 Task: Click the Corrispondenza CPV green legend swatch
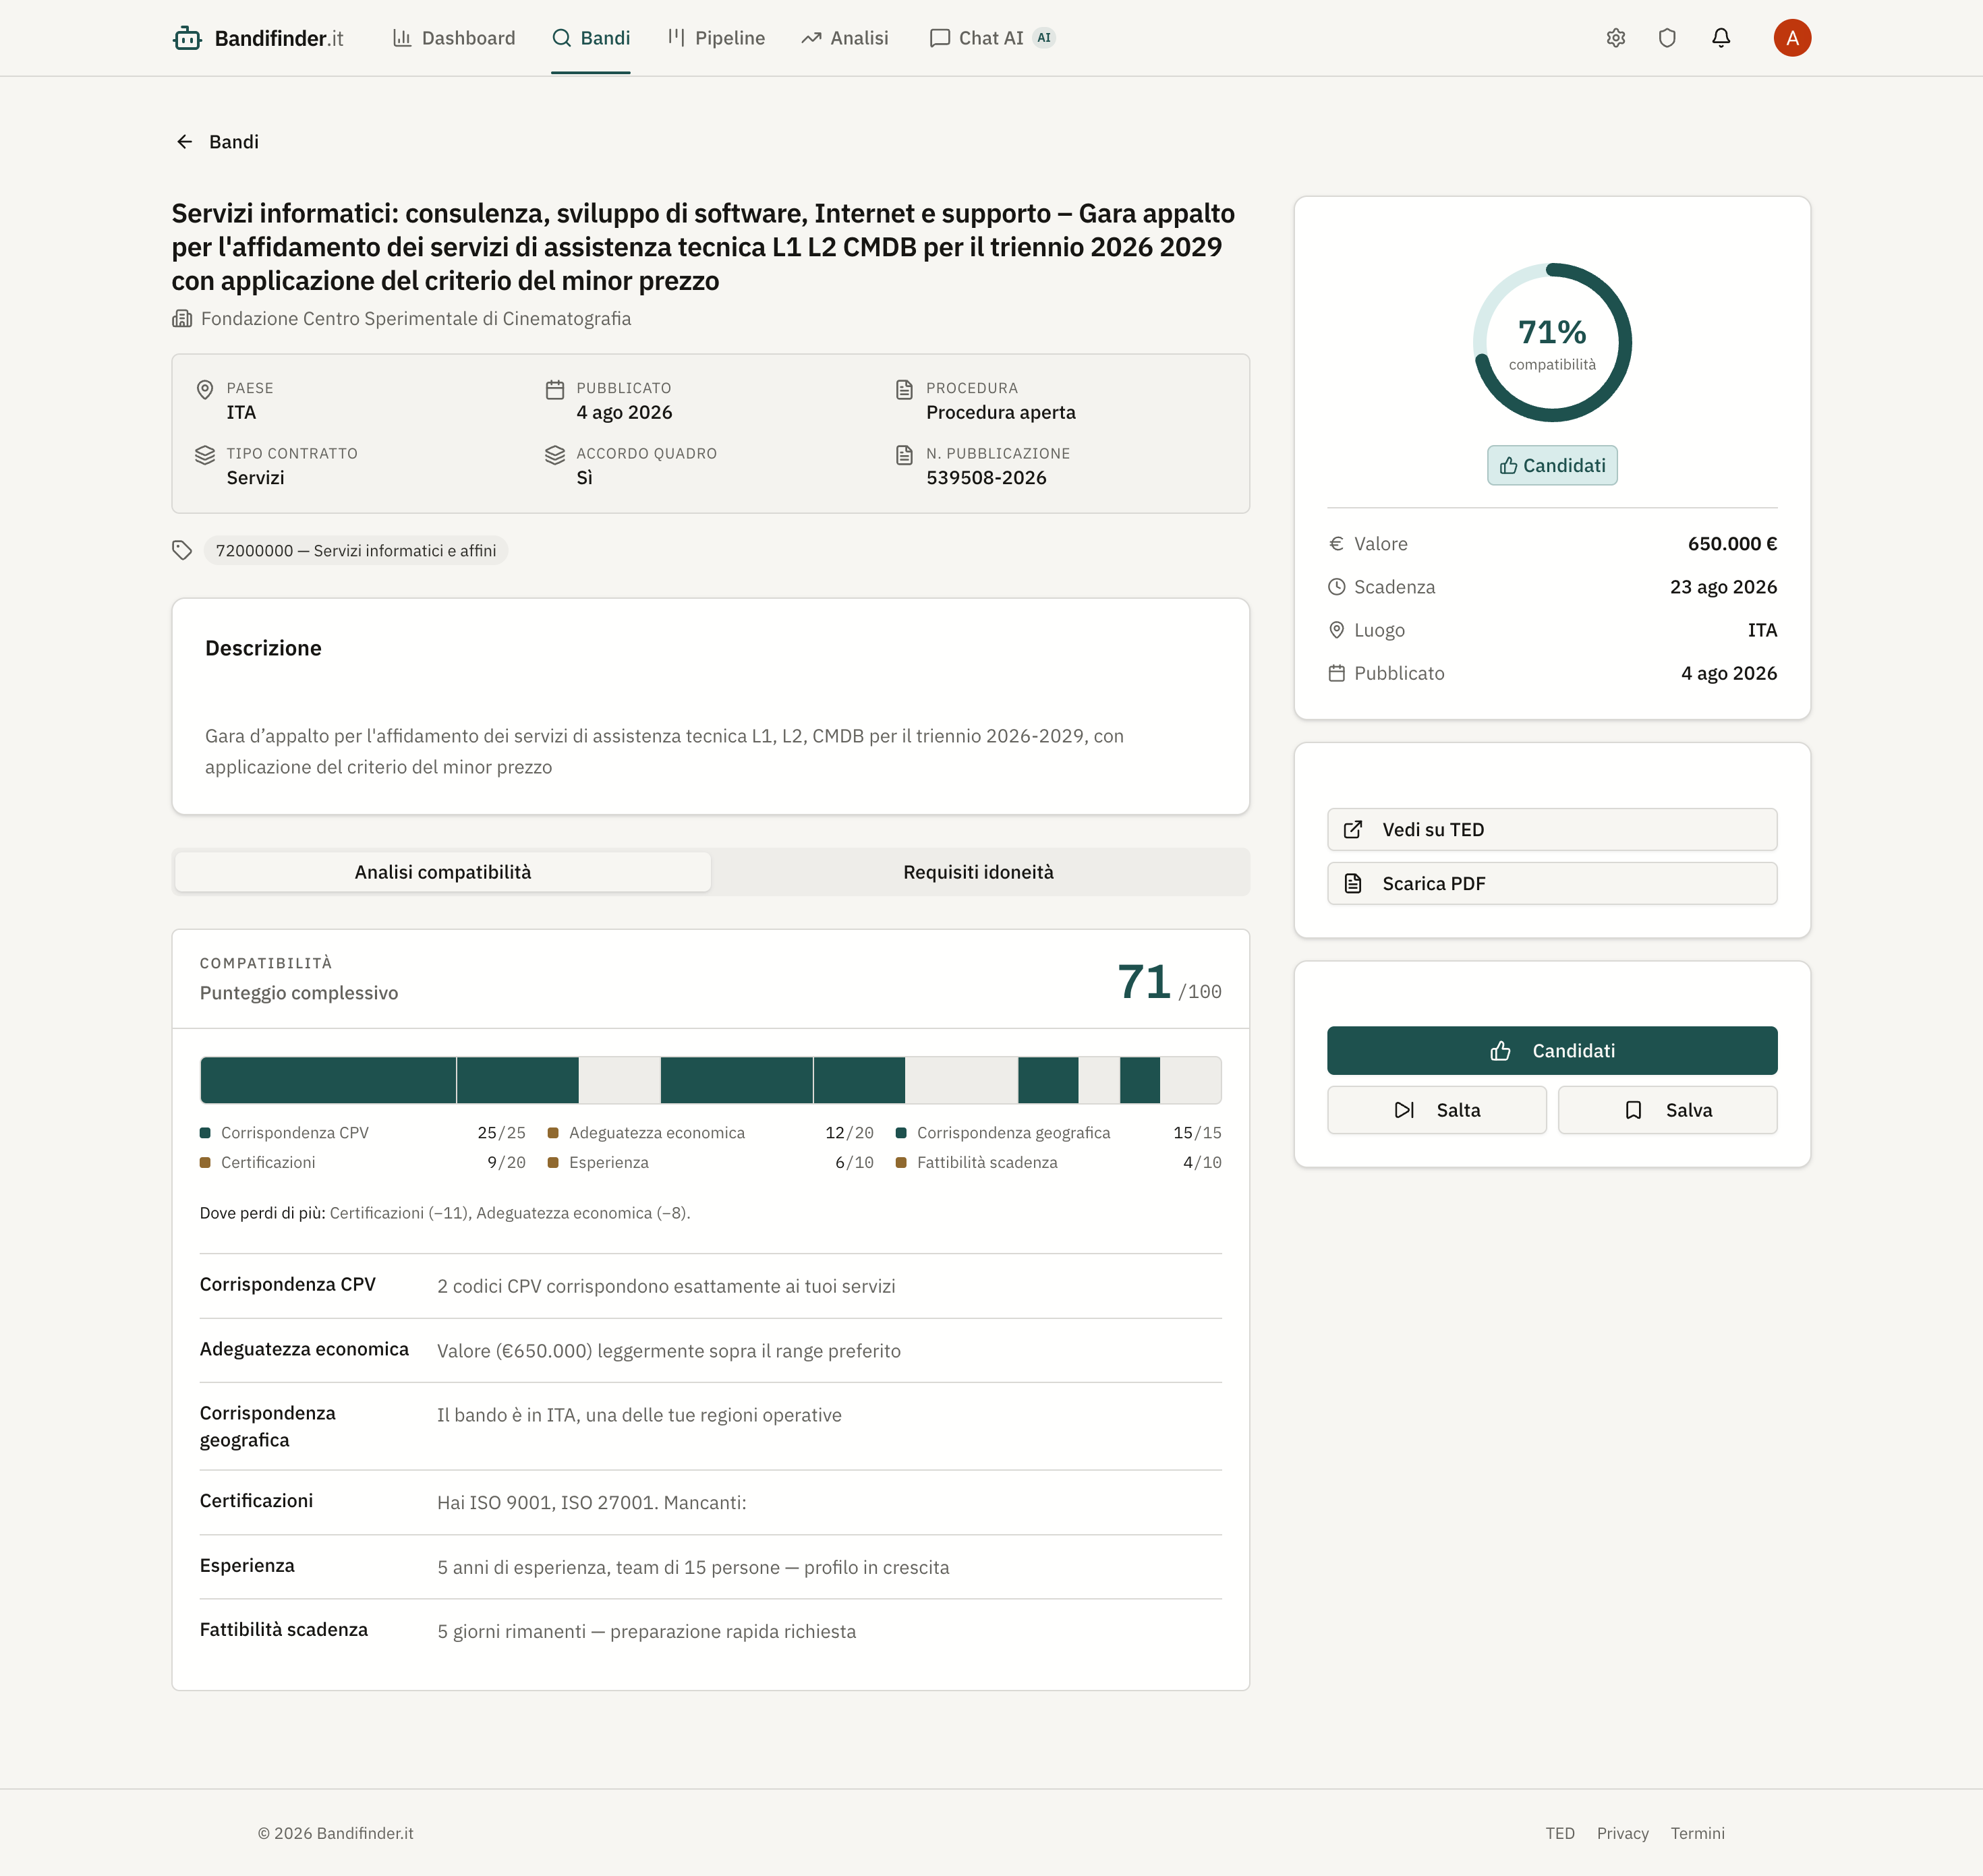pos(205,1133)
